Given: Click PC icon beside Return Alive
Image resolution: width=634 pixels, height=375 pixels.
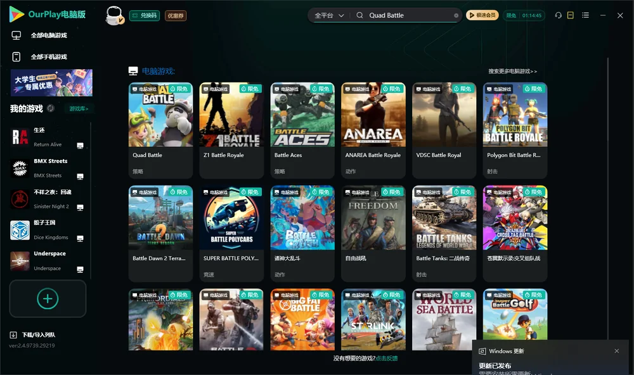Looking at the screenshot, I should pos(80,146).
